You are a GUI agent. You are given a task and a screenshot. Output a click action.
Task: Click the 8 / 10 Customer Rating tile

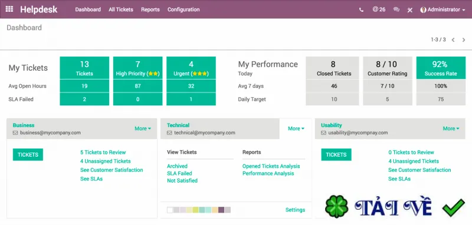coord(388,68)
